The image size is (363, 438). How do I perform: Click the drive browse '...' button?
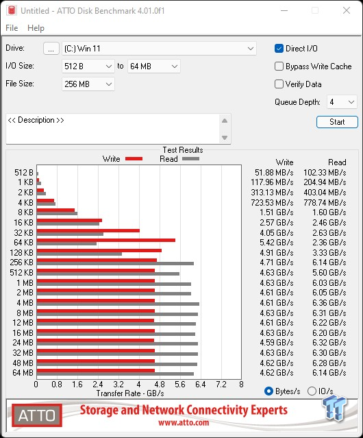51,49
